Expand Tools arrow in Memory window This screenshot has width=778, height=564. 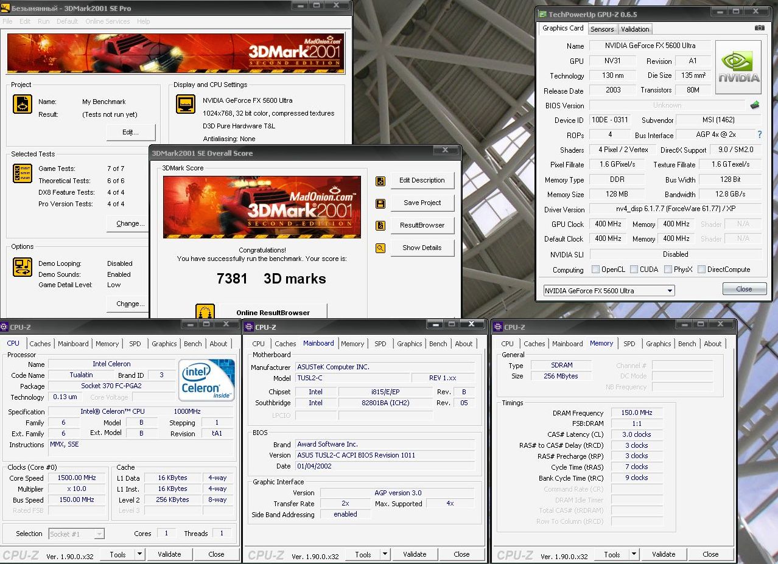(634, 554)
